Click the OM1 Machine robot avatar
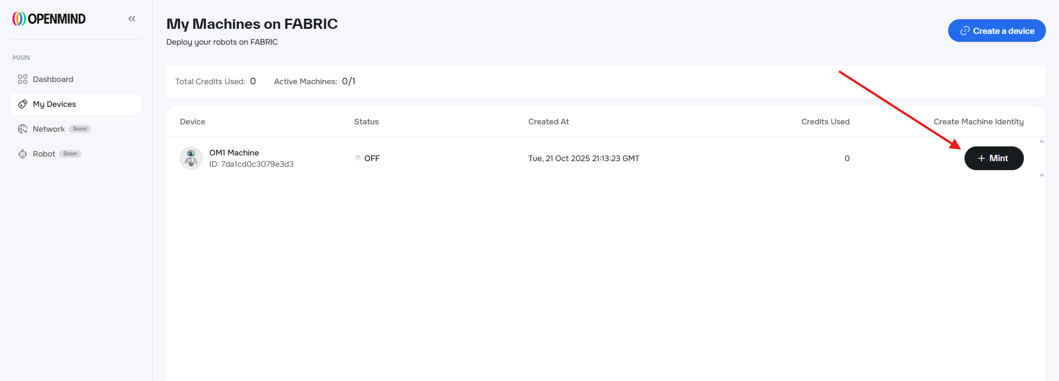This screenshot has width=1059, height=381. pos(191,158)
